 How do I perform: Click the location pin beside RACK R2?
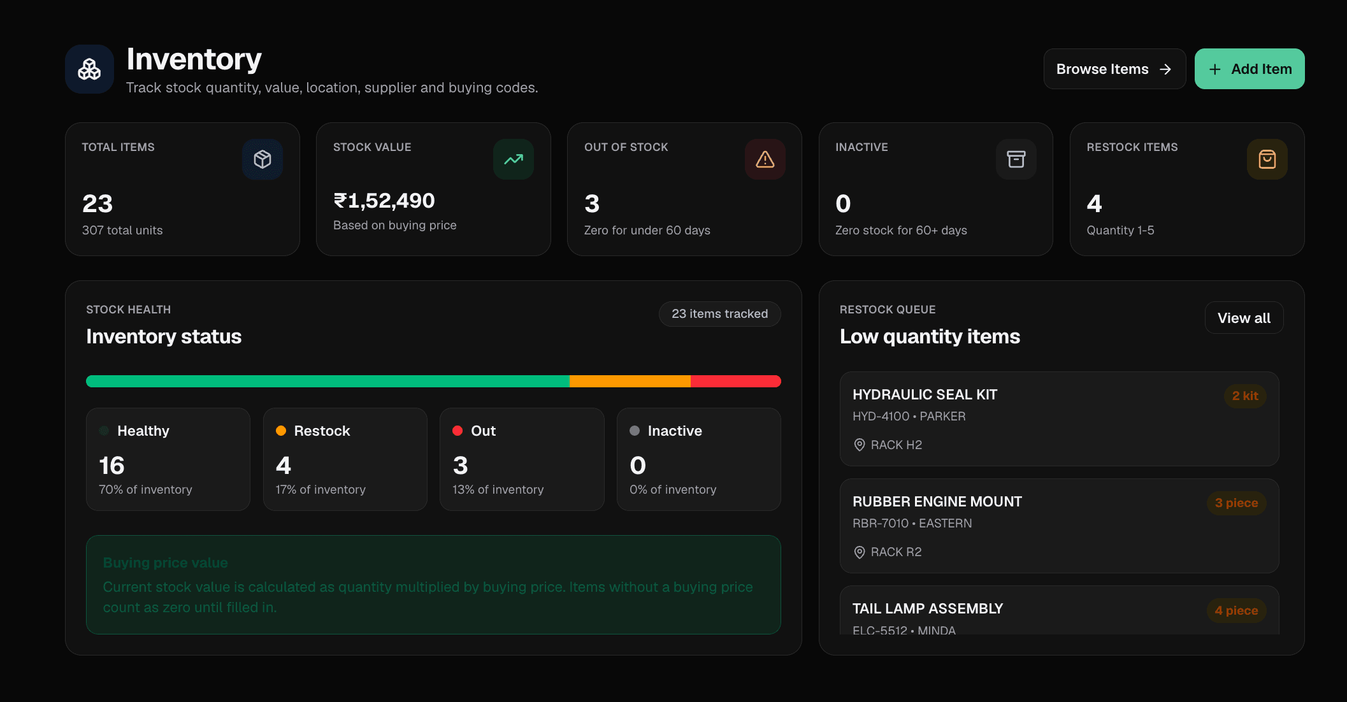[860, 552]
